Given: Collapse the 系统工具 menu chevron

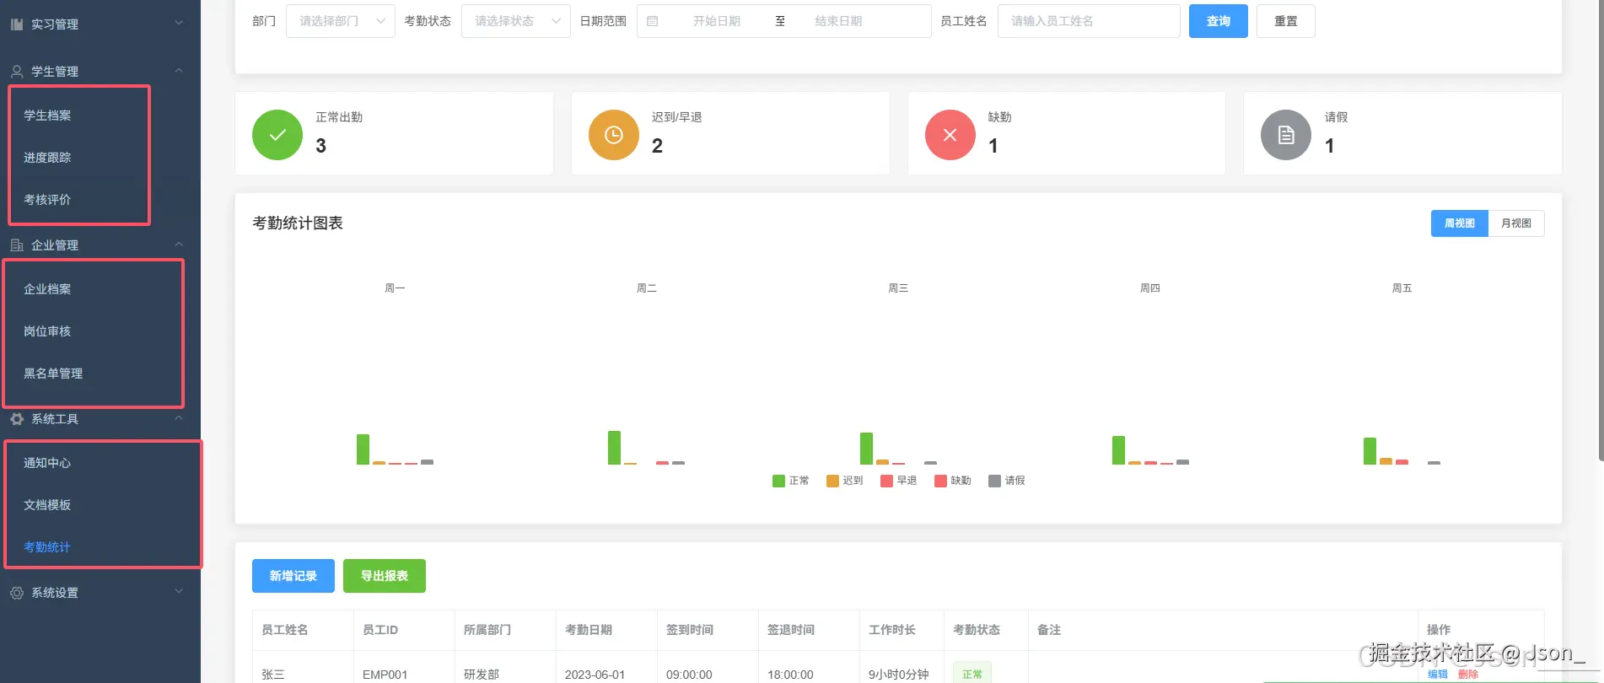Looking at the screenshot, I should (179, 418).
